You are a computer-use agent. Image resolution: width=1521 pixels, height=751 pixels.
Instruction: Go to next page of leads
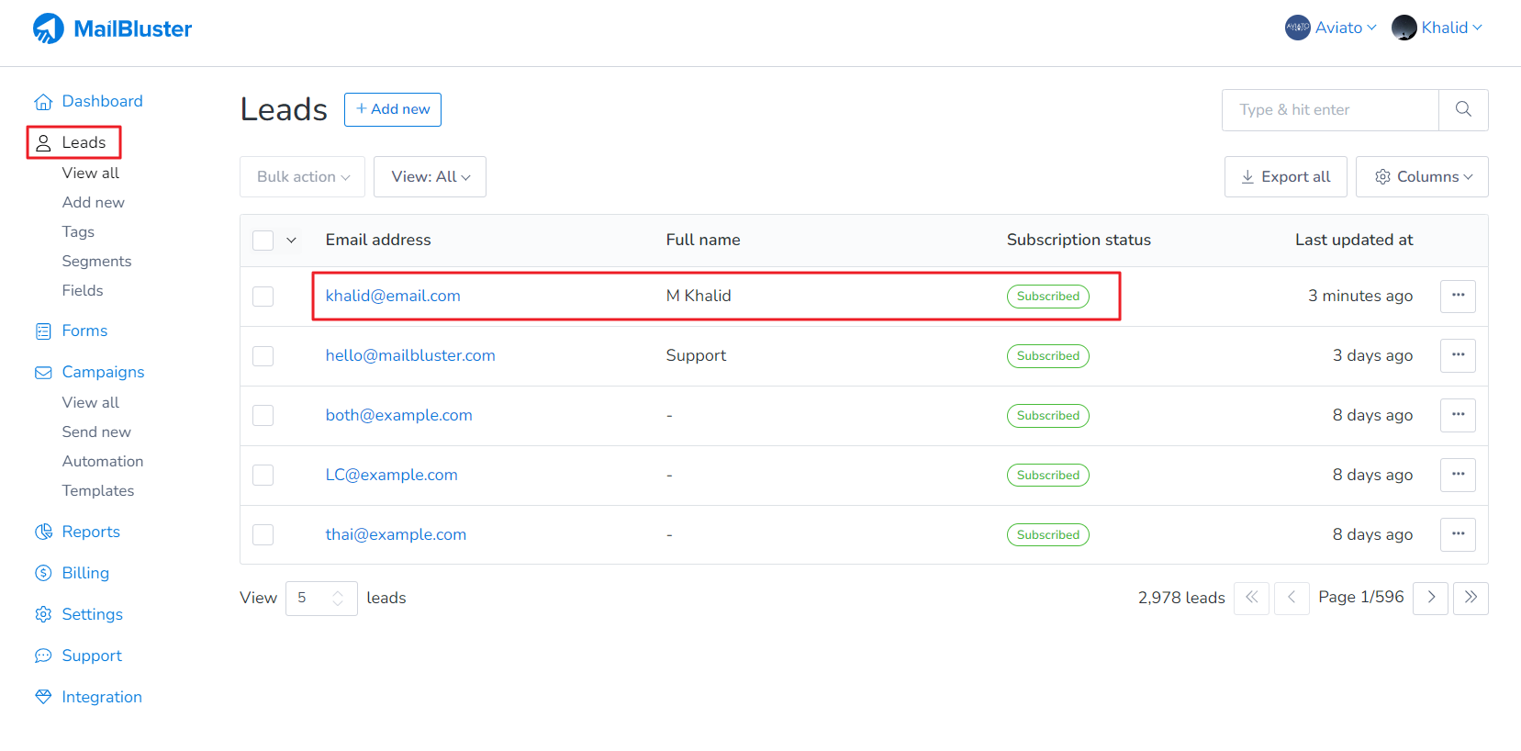click(1430, 598)
